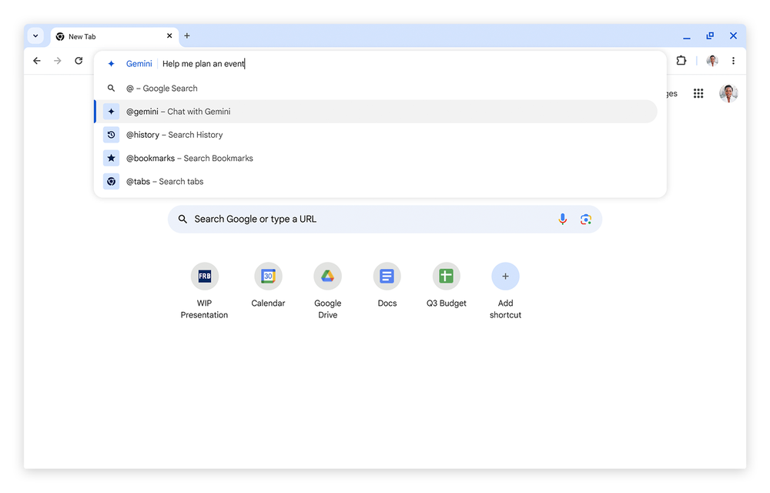Open the Docs shortcut
770x493 pixels.
point(387,285)
